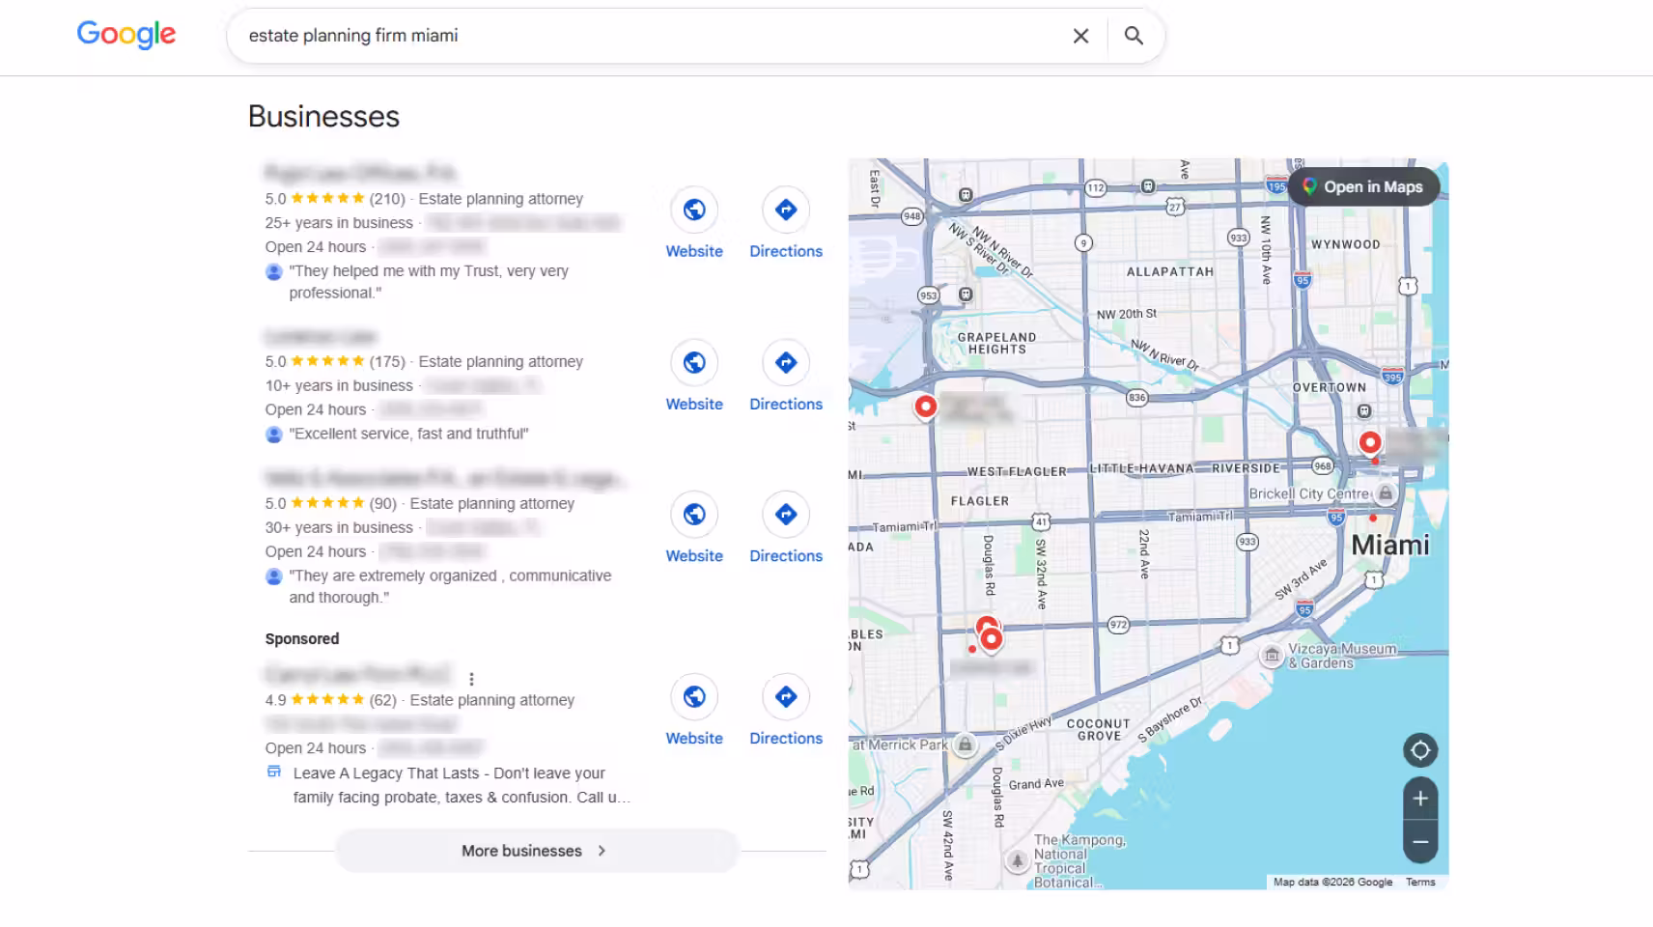Open Directions icon for the 175-review listing
Screen dimensions: 1653x927
tap(786, 363)
